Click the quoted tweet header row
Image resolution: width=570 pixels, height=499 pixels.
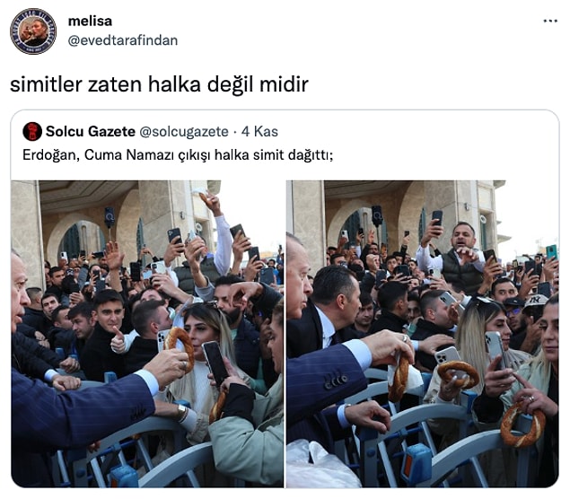[x=150, y=132]
